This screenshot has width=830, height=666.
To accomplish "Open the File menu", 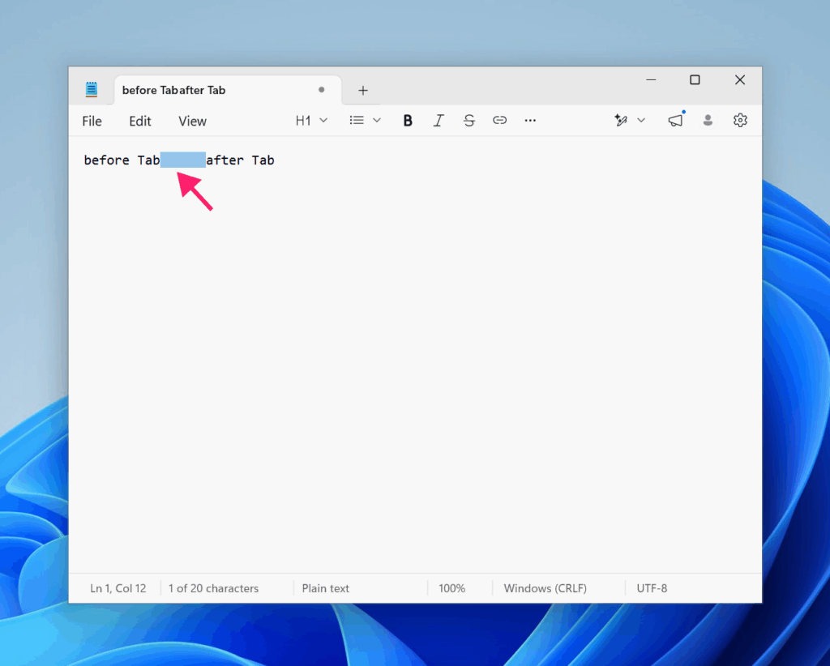I will pos(92,122).
